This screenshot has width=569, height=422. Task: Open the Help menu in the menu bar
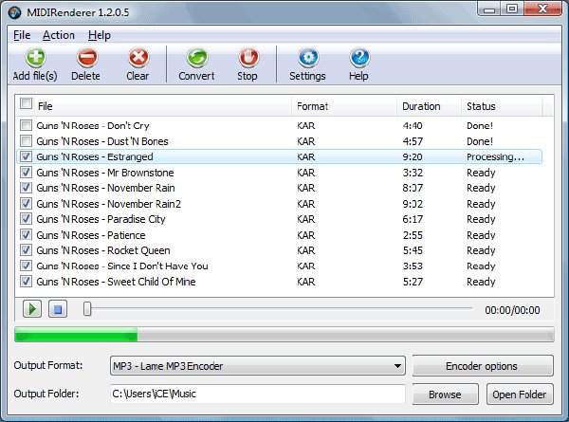(x=100, y=35)
